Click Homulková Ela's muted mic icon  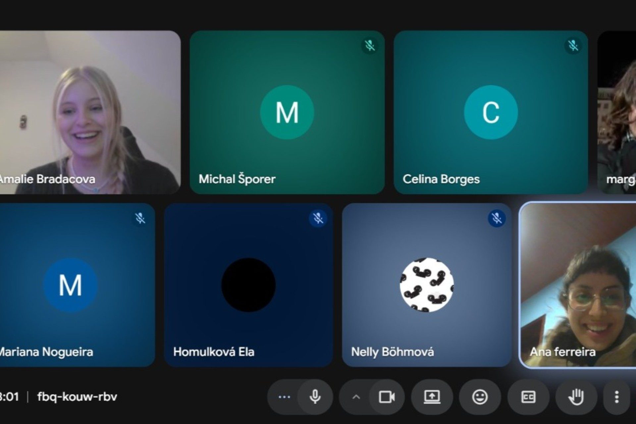(318, 218)
